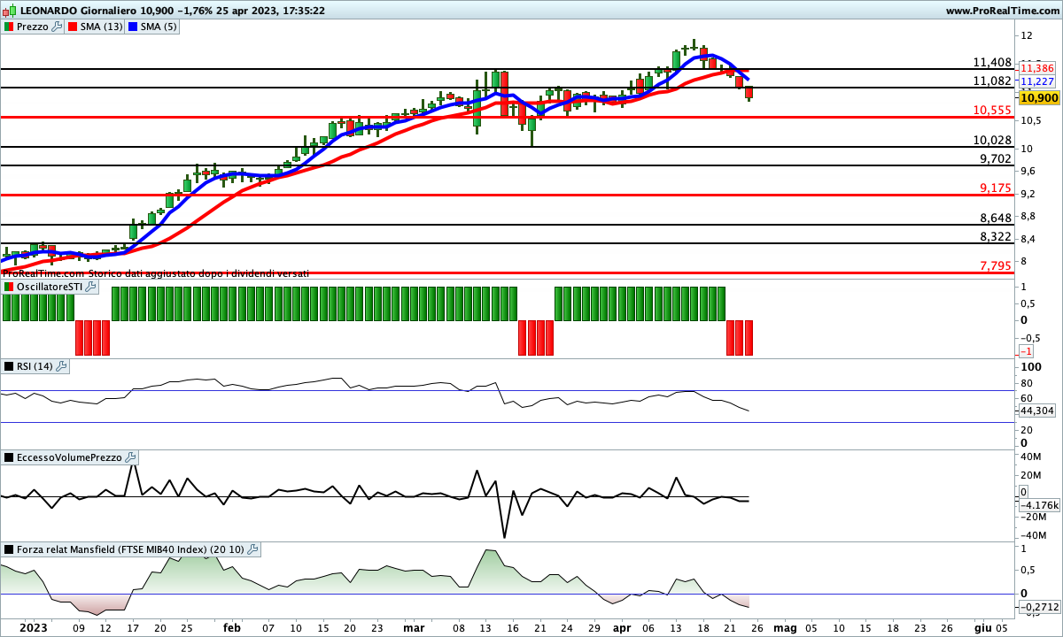Viewport: 1063px width, 637px height.
Task: Select the Prezzo indicator label
Action: coord(34,27)
